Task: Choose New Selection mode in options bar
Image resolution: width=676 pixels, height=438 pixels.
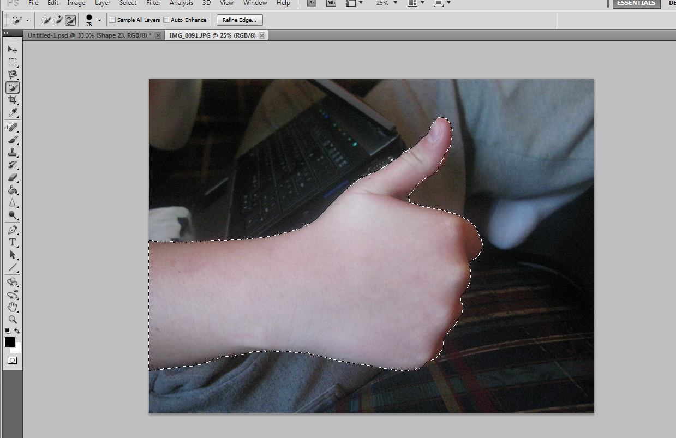Action: (x=46, y=20)
